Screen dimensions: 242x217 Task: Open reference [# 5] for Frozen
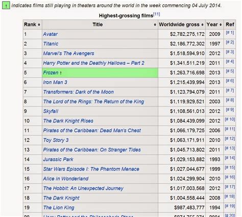(230, 71)
